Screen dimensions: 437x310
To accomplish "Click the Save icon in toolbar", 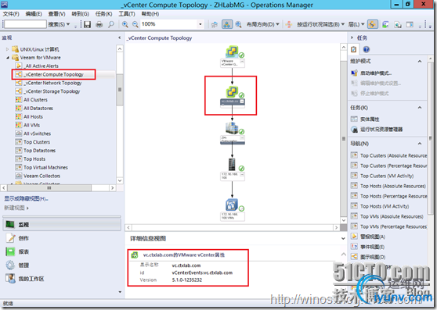I will point(87,24).
